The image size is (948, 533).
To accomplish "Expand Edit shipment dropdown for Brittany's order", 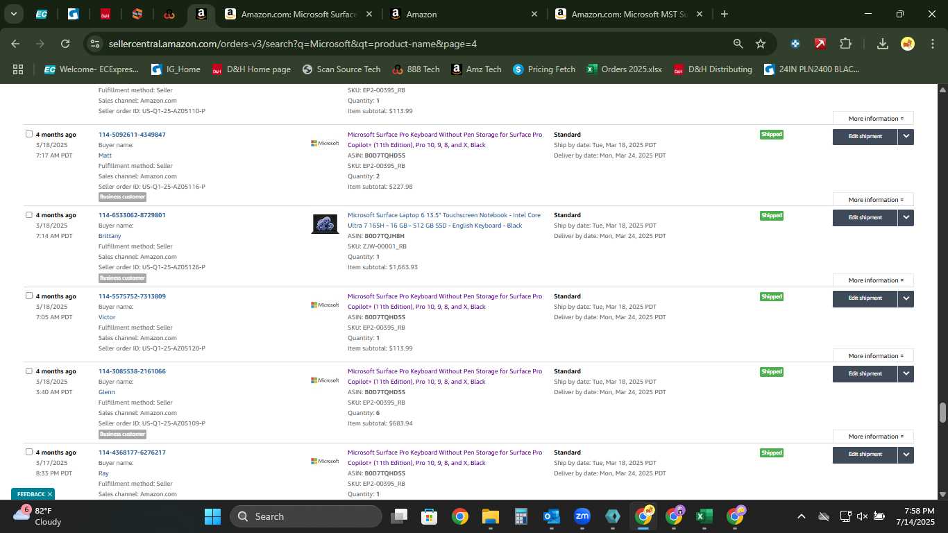I will 906,217.
